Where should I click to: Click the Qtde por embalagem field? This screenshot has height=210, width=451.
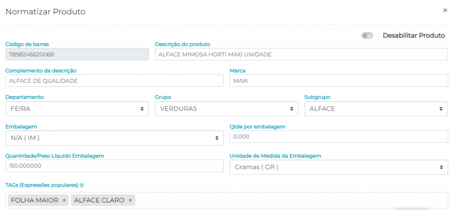[339, 136]
